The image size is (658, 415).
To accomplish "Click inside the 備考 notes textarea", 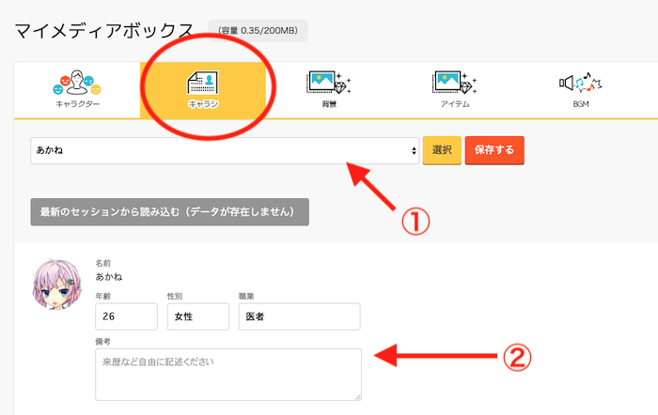I will (227, 375).
